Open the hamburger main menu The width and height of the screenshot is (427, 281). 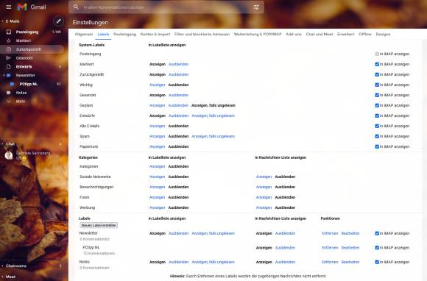tap(9, 7)
